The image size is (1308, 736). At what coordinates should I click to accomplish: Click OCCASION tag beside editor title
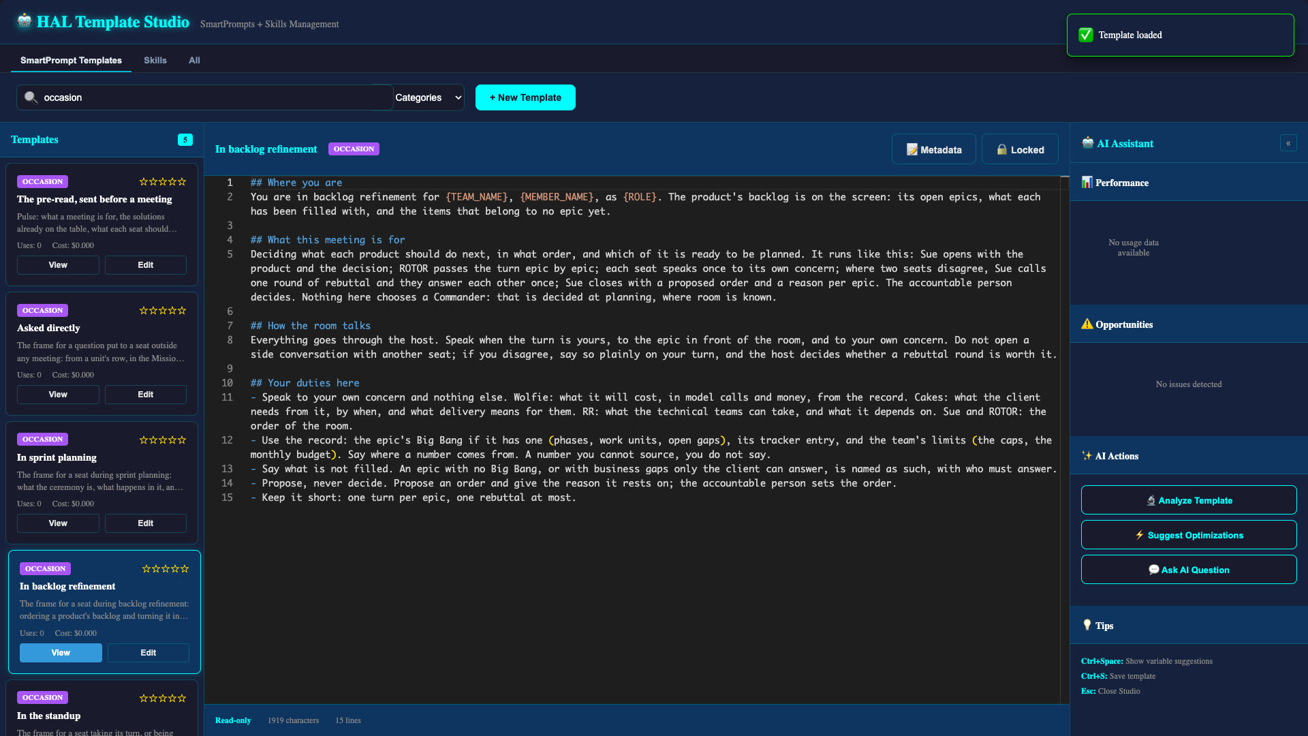[x=354, y=149]
